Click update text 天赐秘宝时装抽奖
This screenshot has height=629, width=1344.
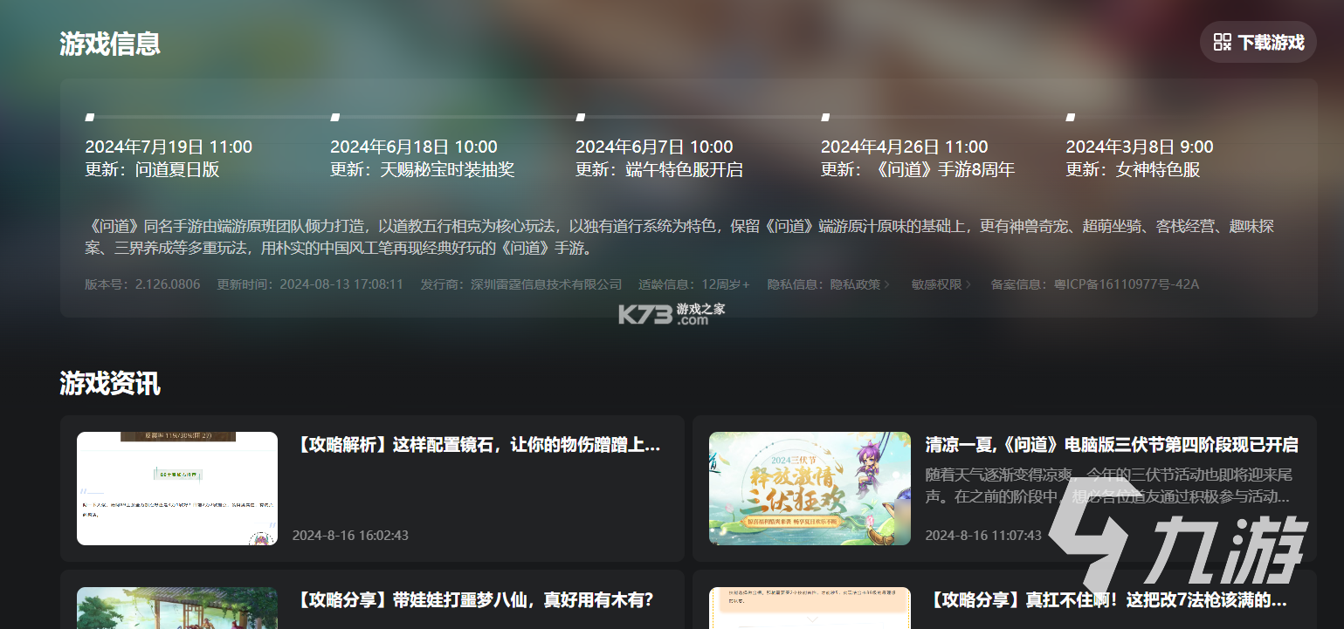(448, 169)
